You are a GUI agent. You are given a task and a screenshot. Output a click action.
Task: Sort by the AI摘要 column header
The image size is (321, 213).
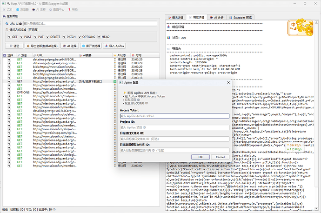pos(95,55)
